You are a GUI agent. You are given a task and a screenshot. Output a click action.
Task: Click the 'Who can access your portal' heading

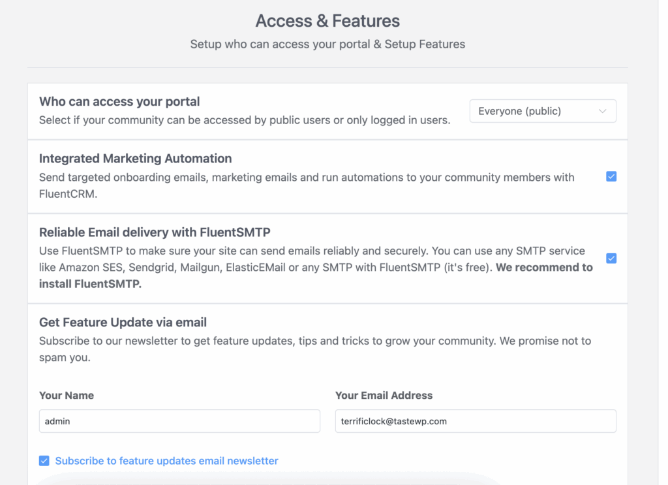click(x=119, y=101)
